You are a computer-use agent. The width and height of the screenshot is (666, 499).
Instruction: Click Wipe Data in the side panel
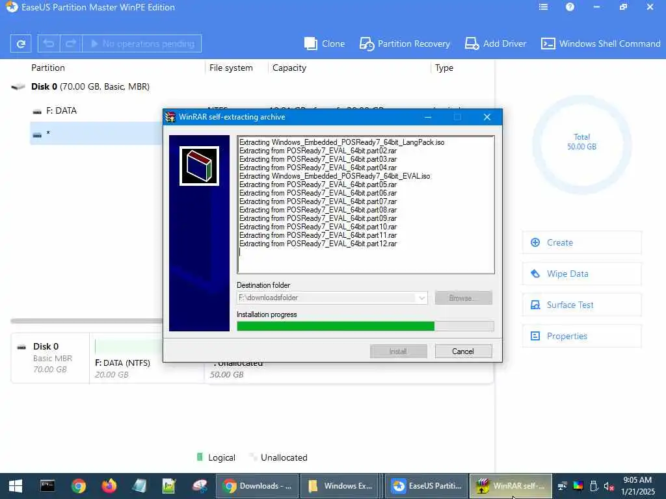point(581,274)
